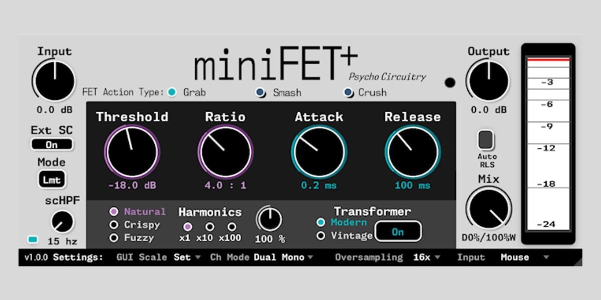
Task: Click the Psycho Circuitry brand text
Action: coord(387,76)
